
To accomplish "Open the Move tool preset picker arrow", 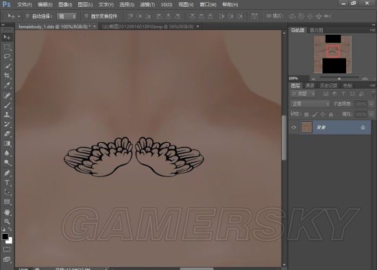I will pos(19,16).
